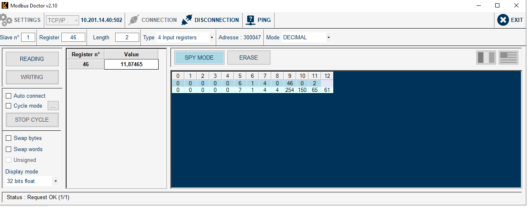Click the PING toolbar label
The image size is (528, 207).
point(264,20)
